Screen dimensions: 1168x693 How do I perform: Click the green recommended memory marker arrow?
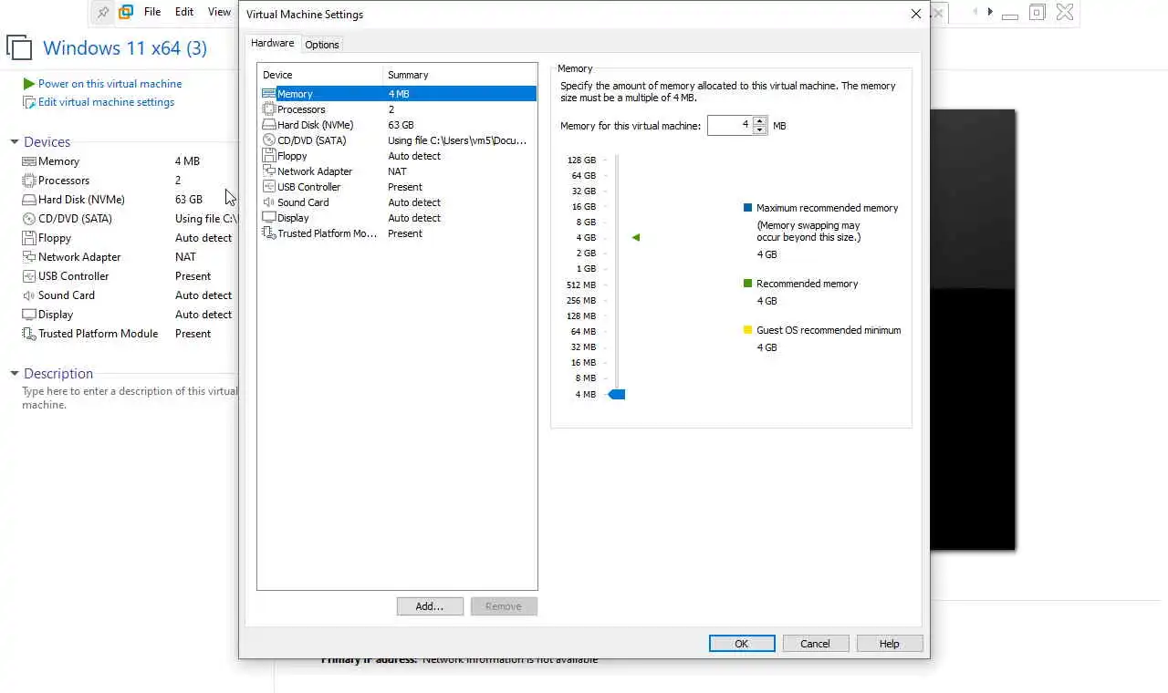point(636,237)
